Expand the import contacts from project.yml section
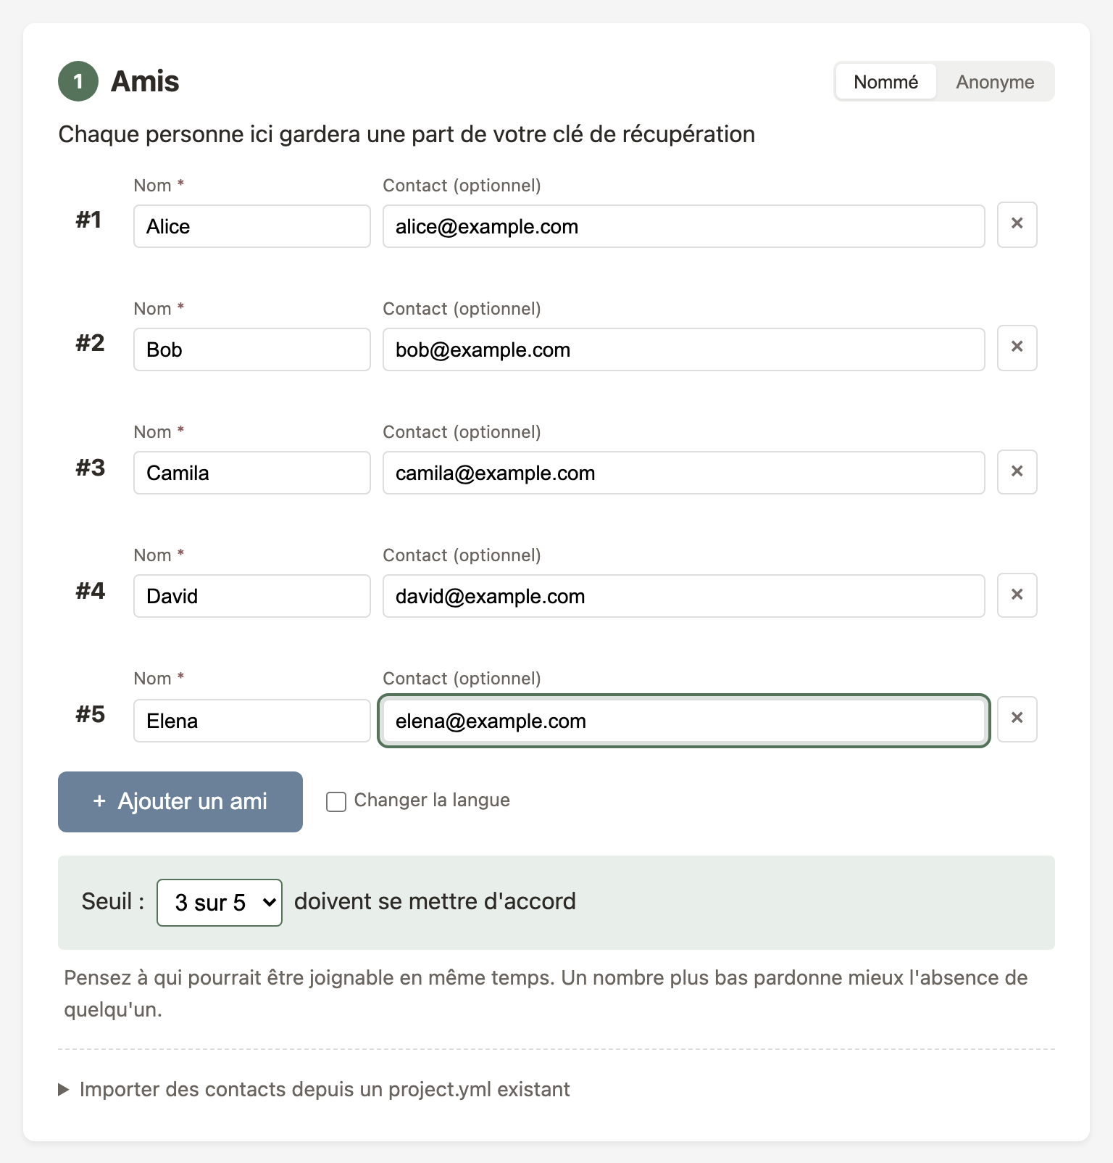1113x1163 pixels. pyautogui.click(x=324, y=1089)
